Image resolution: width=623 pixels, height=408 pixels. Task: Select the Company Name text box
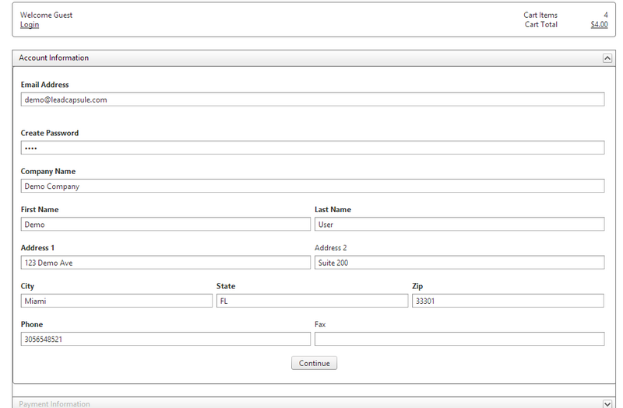coord(312,187)
